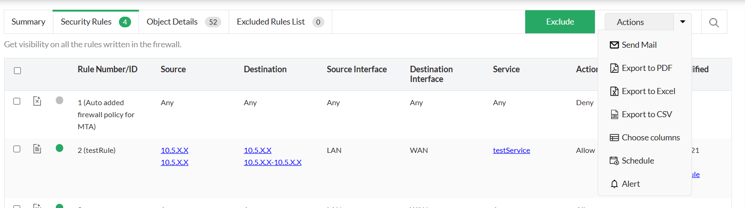745x208 pixels.
Task: Check the box for rule 1 row
Action: tap(17, 101)
